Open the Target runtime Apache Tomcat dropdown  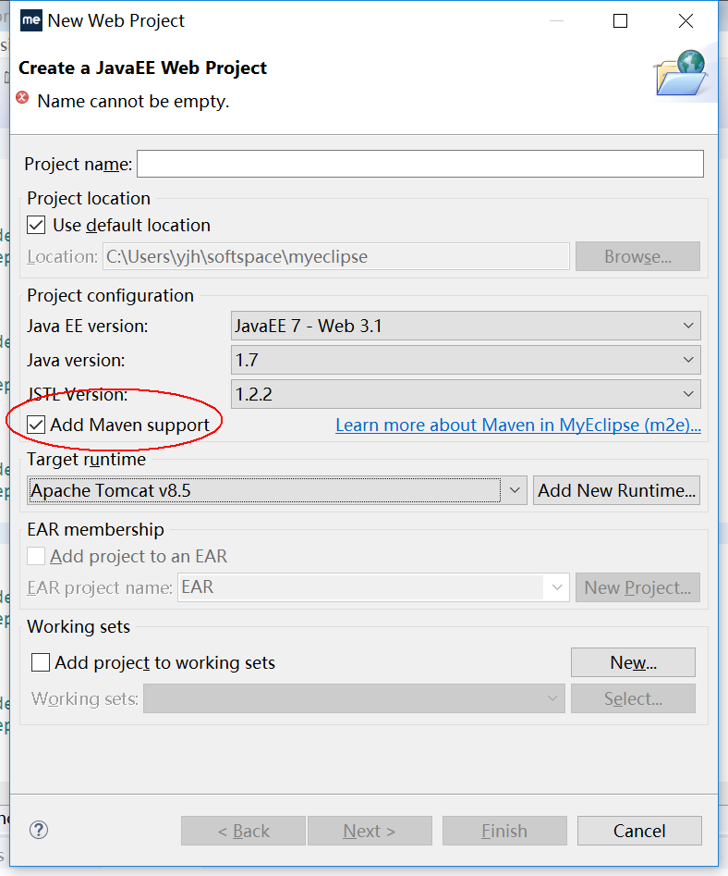pos(277,490)
